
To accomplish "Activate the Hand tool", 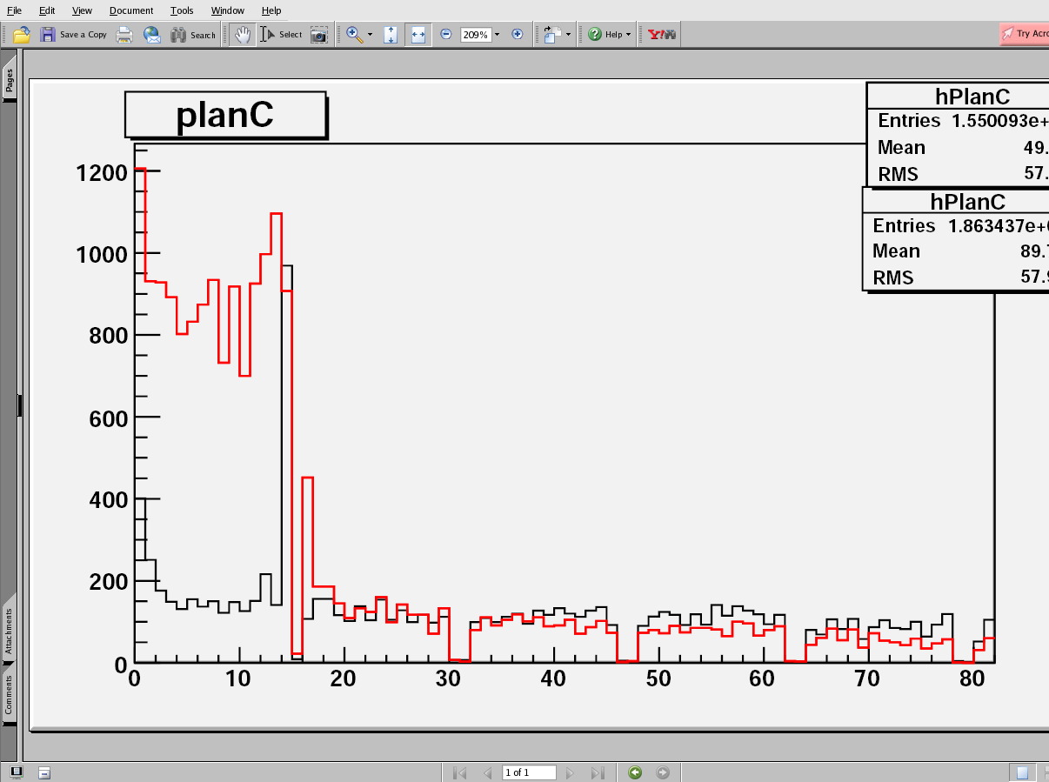I will (x=244, y=35).
